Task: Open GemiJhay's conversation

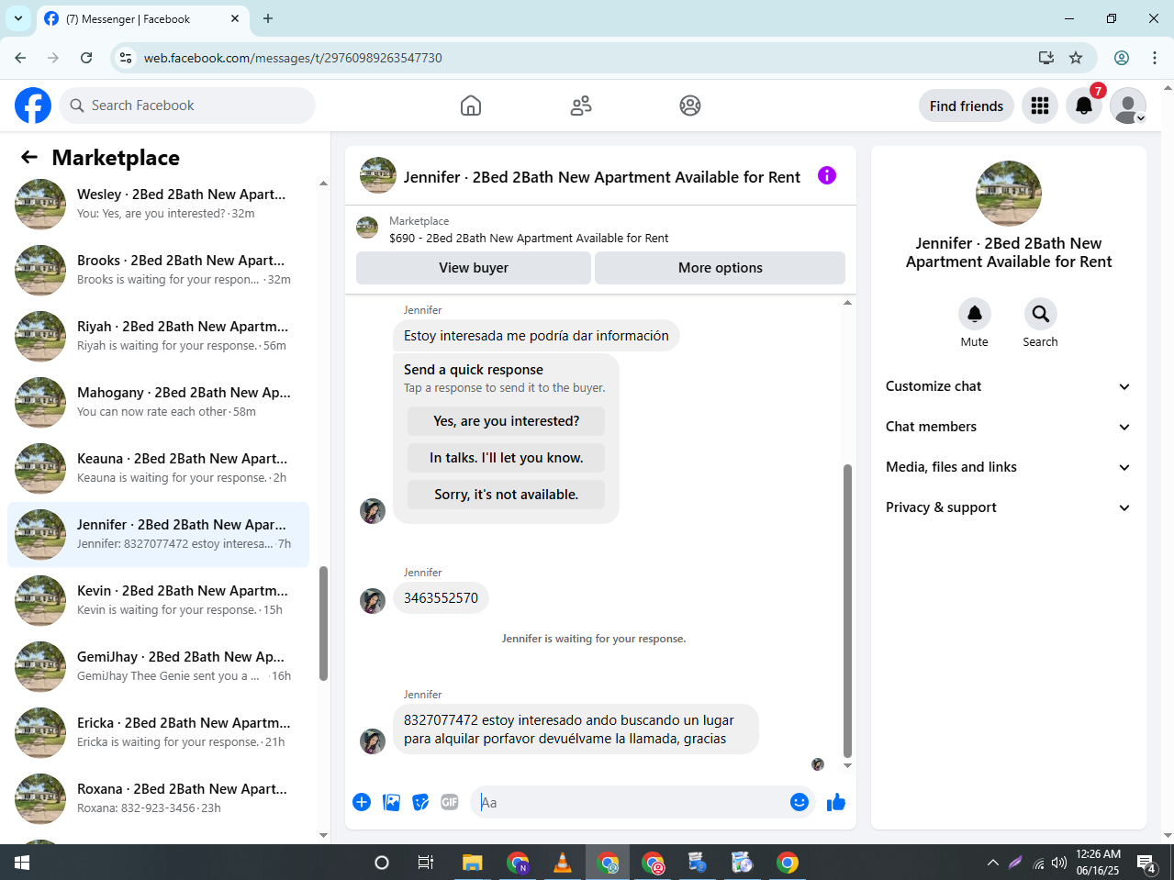Action: [x=158, y=666]
